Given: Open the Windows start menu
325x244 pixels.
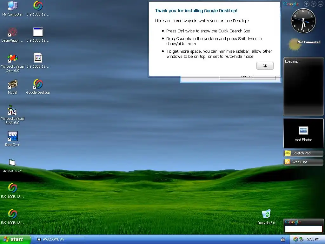Looking at the screenshot, I should tap(15, 240).
